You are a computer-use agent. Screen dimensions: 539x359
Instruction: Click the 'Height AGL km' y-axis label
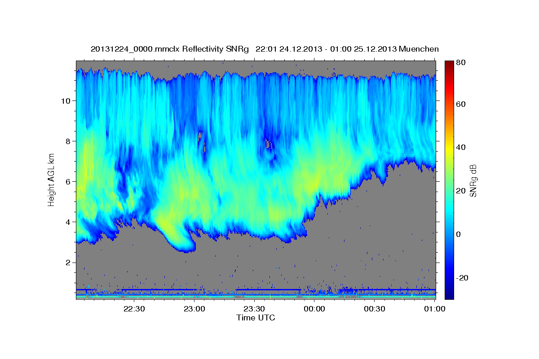coord(51,180)
